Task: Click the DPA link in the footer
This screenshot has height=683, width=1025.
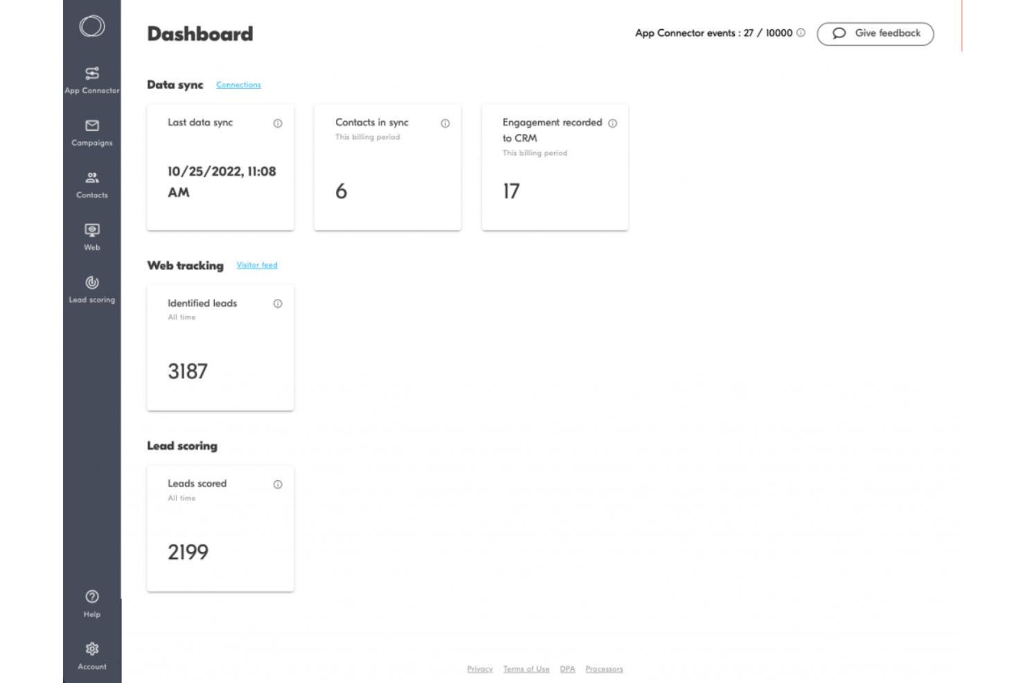Action: click(x=567, y=668)
